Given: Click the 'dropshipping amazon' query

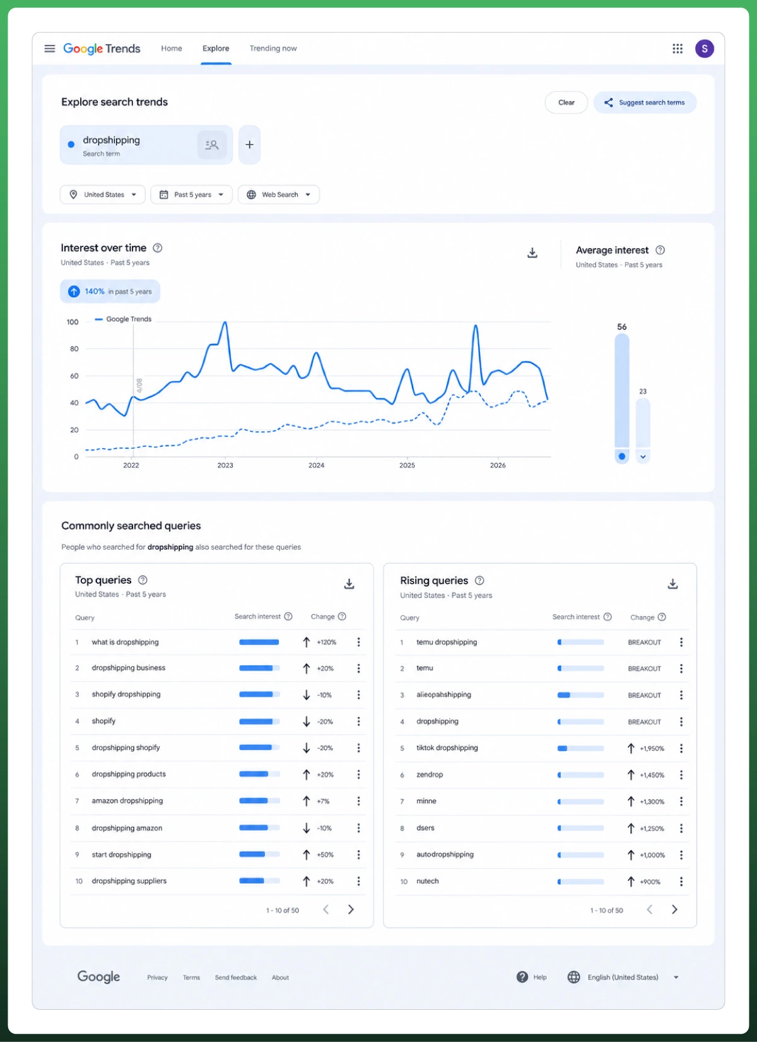Looking at the screenshot, I should pos(127,828).
